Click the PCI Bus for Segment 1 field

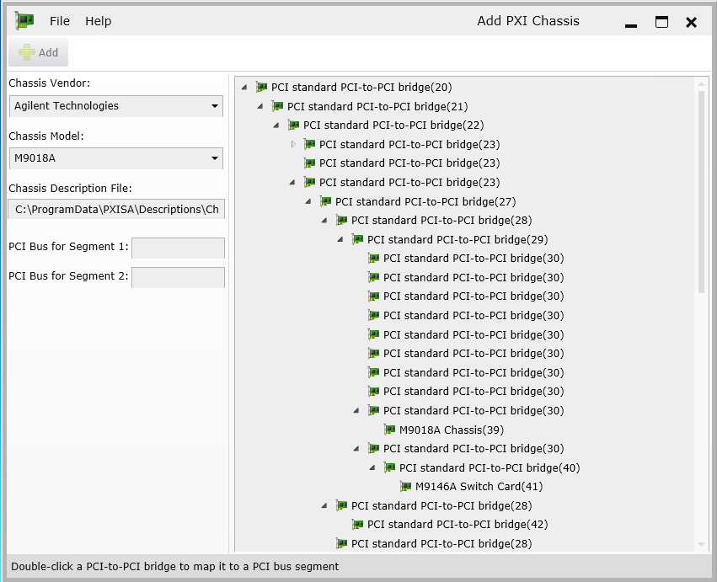[178, 248]
